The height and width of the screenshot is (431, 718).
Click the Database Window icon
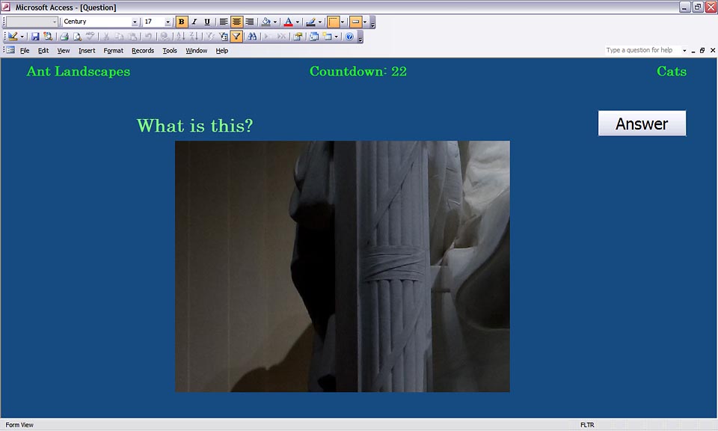(x=313, y=36)
